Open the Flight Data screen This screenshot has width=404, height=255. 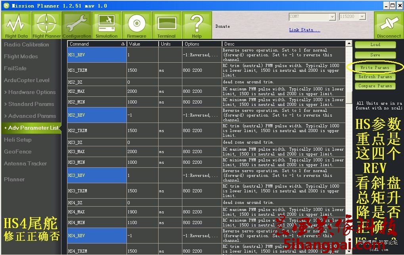pyautogui.click(x=16, y=25)
